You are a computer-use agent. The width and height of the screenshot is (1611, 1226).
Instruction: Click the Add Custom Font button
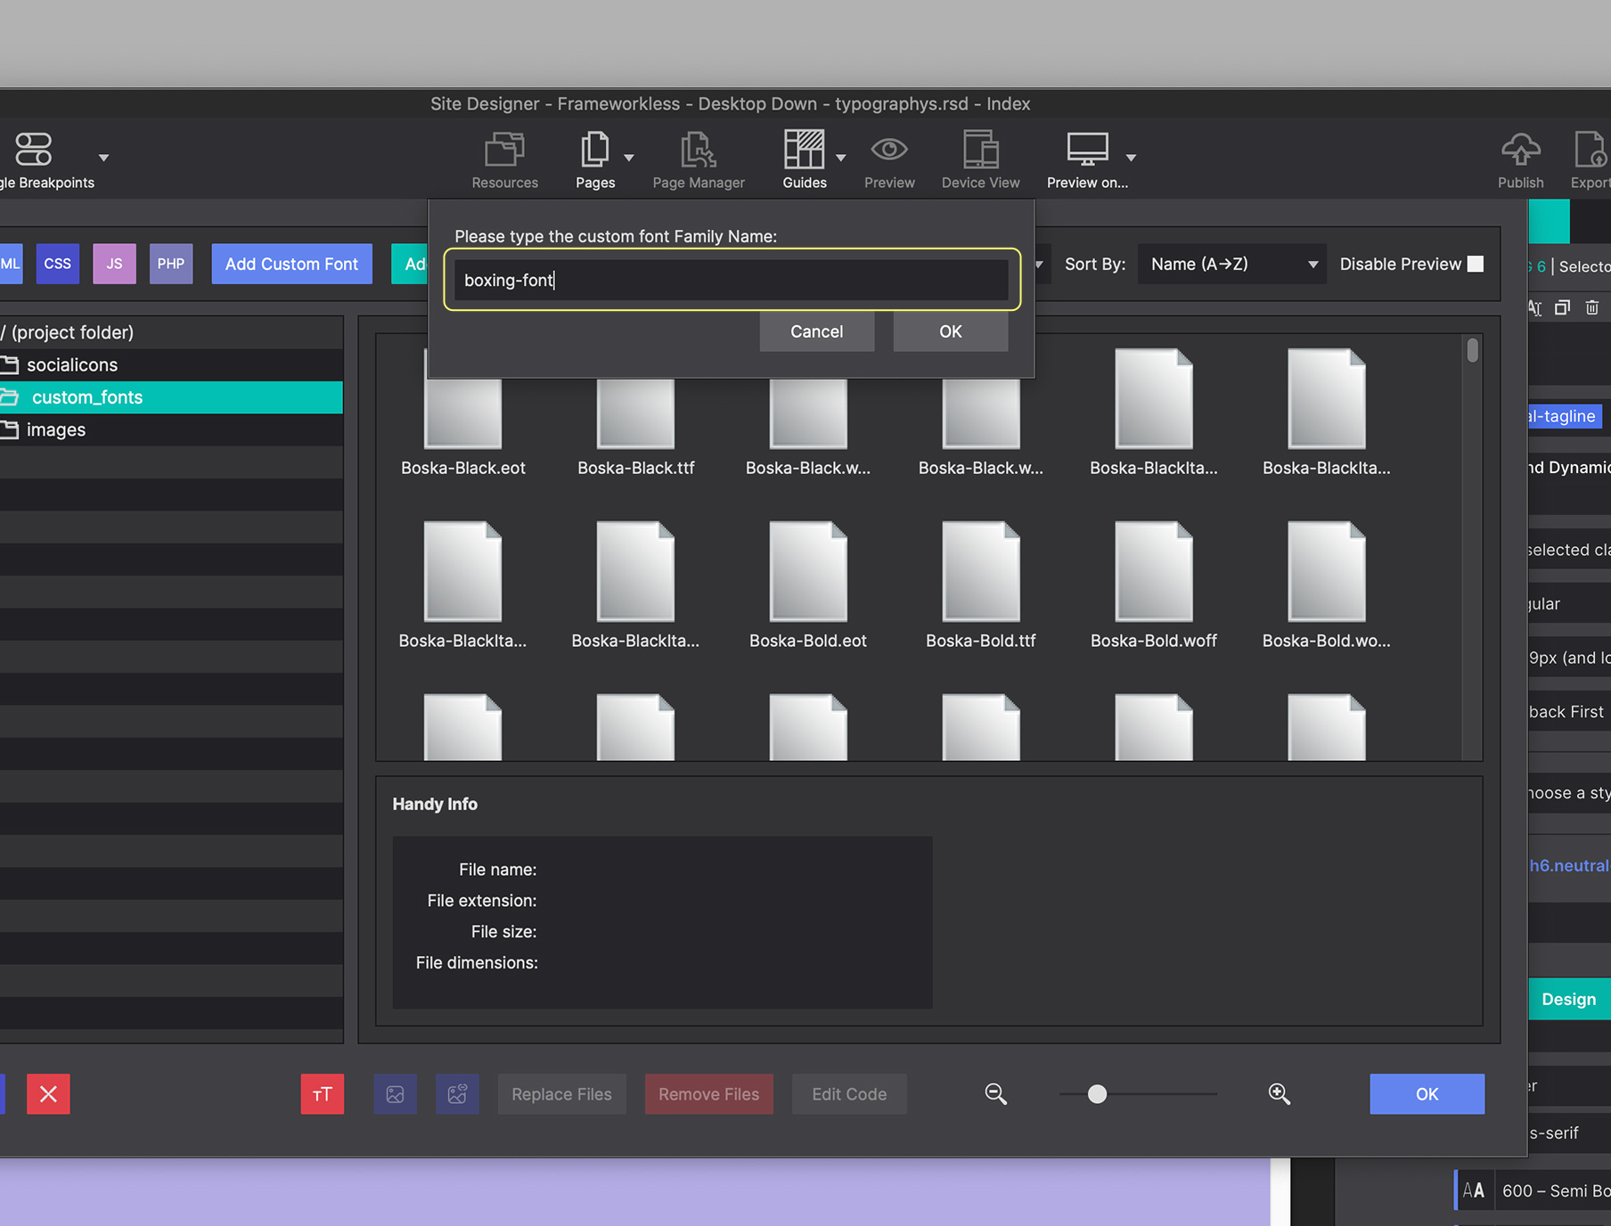tap(291, 264)
